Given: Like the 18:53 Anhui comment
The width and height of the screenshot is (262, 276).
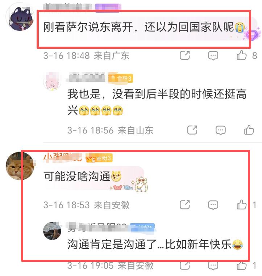Looking at the screenshot, I should tap(242, 205).
